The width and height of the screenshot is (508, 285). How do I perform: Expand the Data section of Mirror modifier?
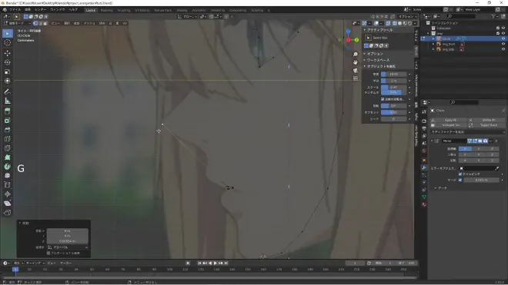(x=435, y=188)
